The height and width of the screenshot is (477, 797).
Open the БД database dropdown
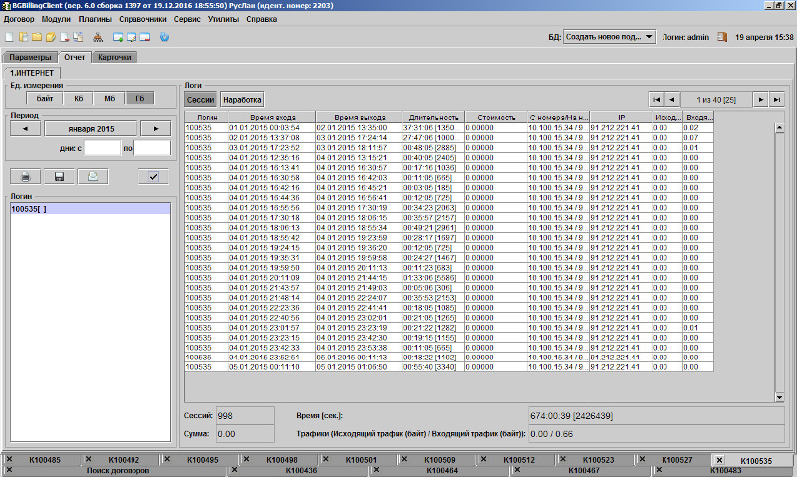[648, 37]
